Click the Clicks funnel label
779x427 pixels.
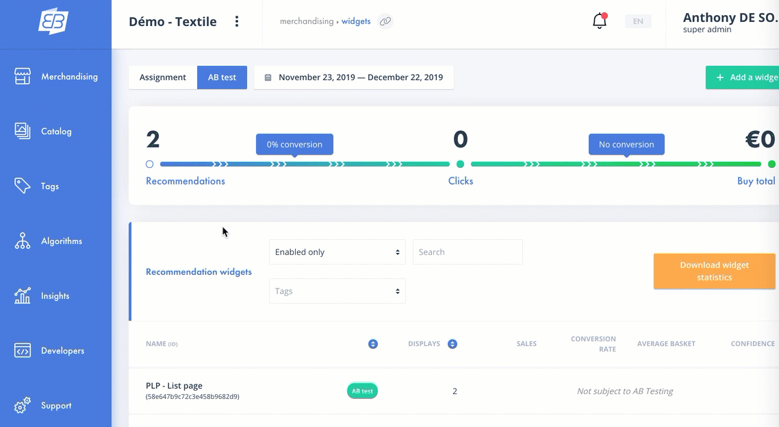click(461, 181)
